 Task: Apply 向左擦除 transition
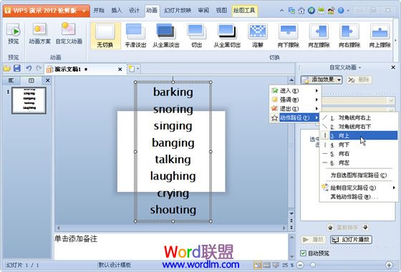tap(319, 36)
